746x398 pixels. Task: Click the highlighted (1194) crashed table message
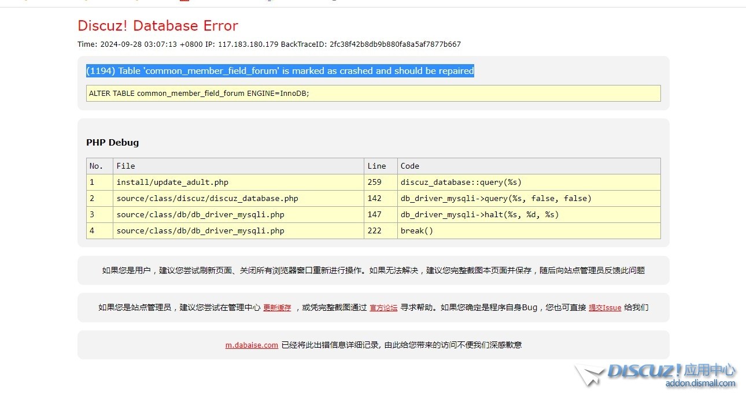[x=280, y=71]
